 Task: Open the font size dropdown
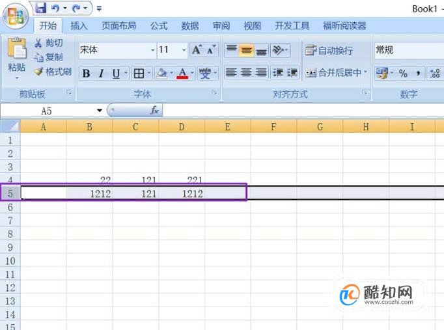[x=184, y=50]
